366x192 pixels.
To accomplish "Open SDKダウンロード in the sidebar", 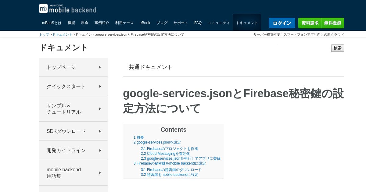I will (73, 131).
